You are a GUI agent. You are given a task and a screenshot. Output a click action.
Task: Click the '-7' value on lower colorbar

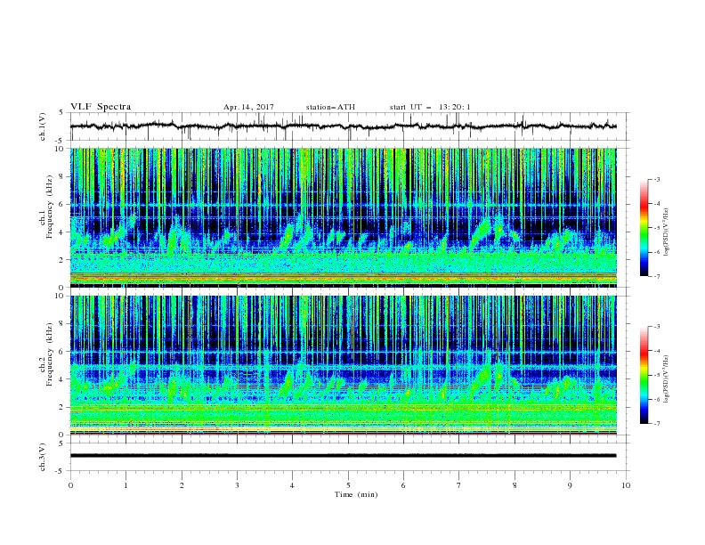tap(656, 424)
